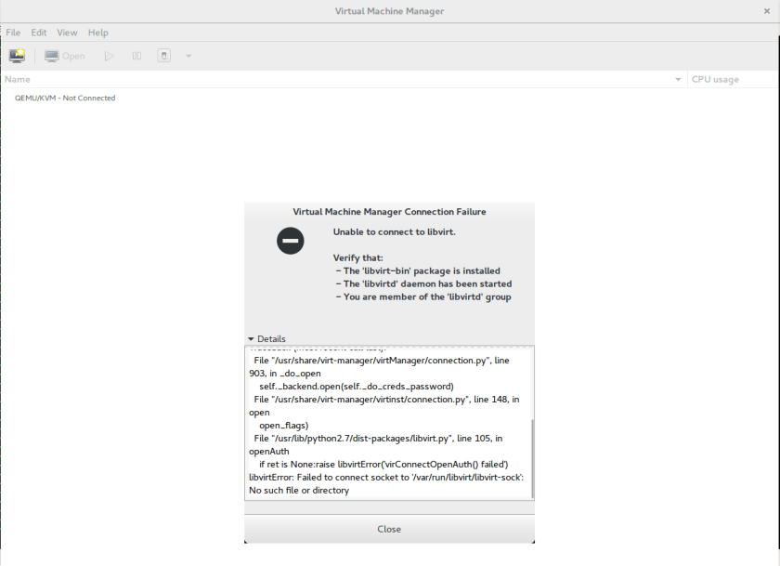Open the File menu
780x566 pixels.
point(13,33)
